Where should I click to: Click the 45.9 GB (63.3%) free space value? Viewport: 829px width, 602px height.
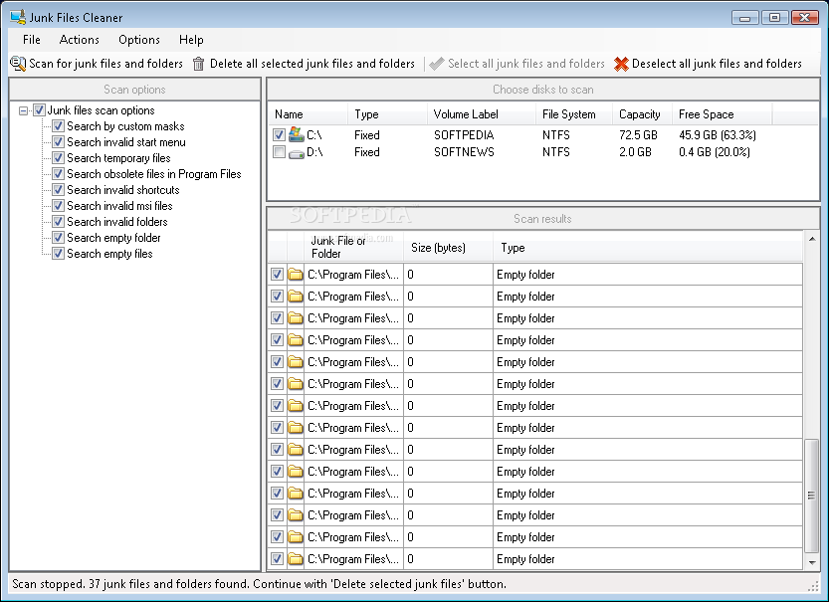(718, 134)
